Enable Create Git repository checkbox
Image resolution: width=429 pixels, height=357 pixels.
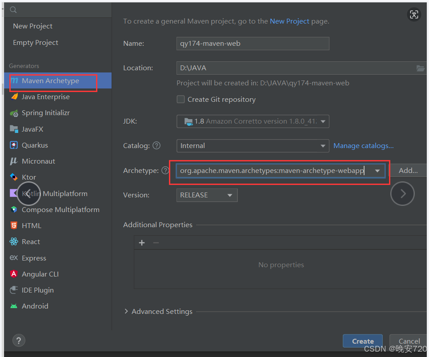(x=180, y=100)
